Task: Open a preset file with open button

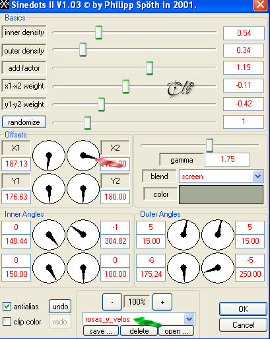Action: pyautogui.click(x=176, y=331)
